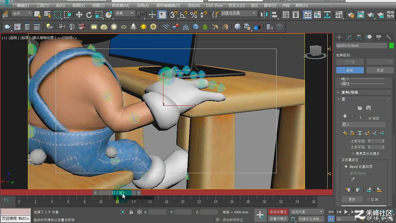Open the 屏幕 reference coordinate dropdown
Viewport: 396px width, 223px height.
coord(124,13)
